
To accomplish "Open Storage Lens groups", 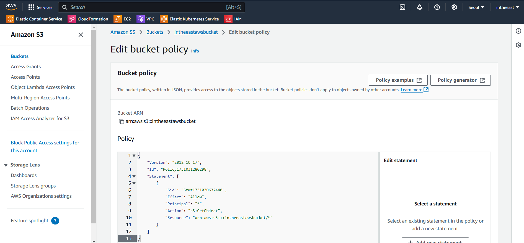I will tap(33, 186).
